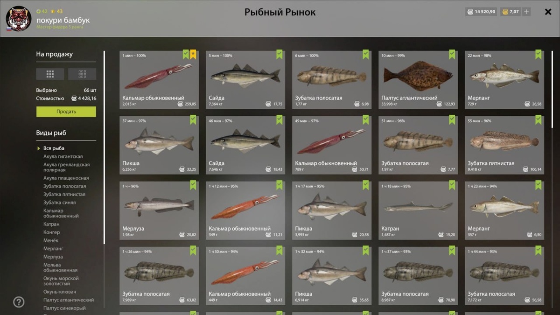
Task: Uncheck the Палтус атлантический card checkmark
Action: pyautogui.click(x=452, y=55)
